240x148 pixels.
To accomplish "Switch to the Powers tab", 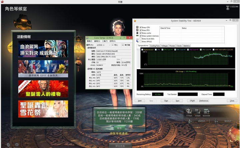I will [172, 46].
